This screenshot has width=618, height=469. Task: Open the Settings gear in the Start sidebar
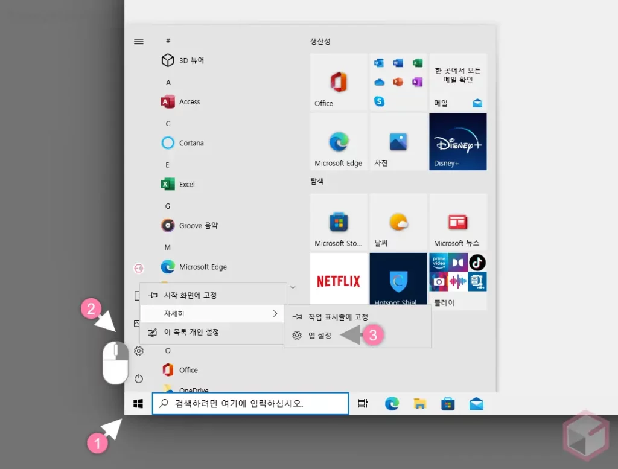pyautogui.click(x=139, y=351)
